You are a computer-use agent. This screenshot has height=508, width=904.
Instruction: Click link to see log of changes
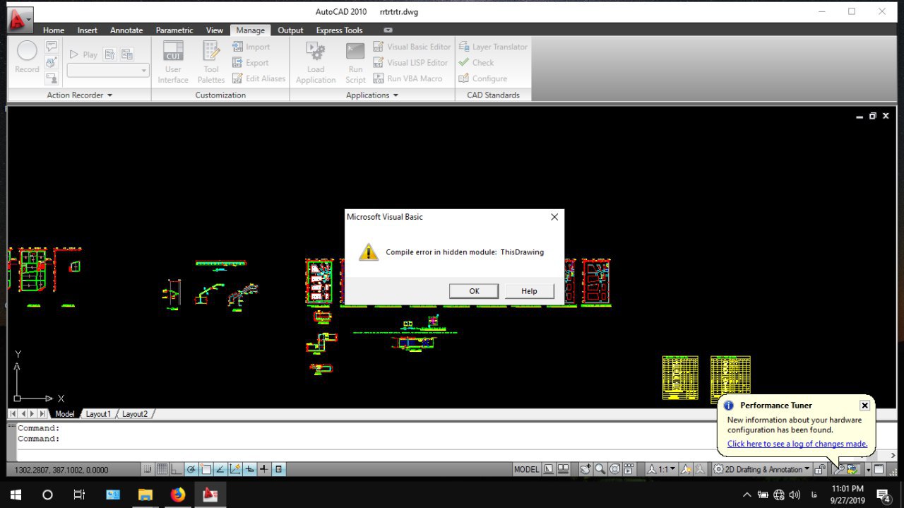point(797,444)
